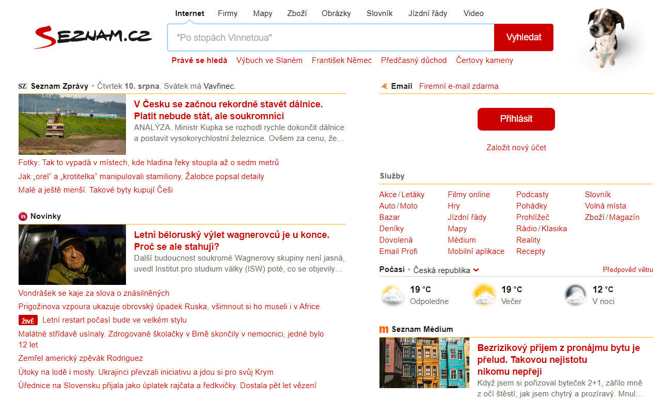Image resolution: width=665 pixels, height=400 pixels.
Task: Open Úřednice na Slovensku bribe article
Action: (167, 386)
